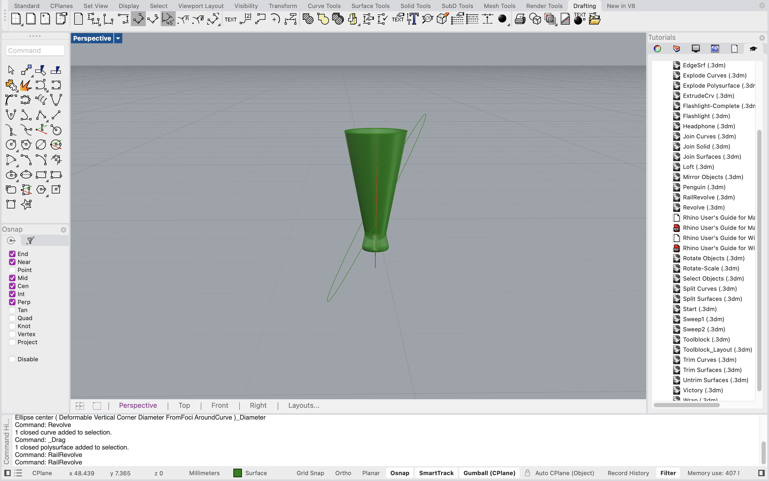Screen dimensions: 769x481
Task: Create a new model with the New icon
Action: tap(16, 19)
